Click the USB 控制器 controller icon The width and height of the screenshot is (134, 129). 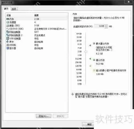pos(8,38)
